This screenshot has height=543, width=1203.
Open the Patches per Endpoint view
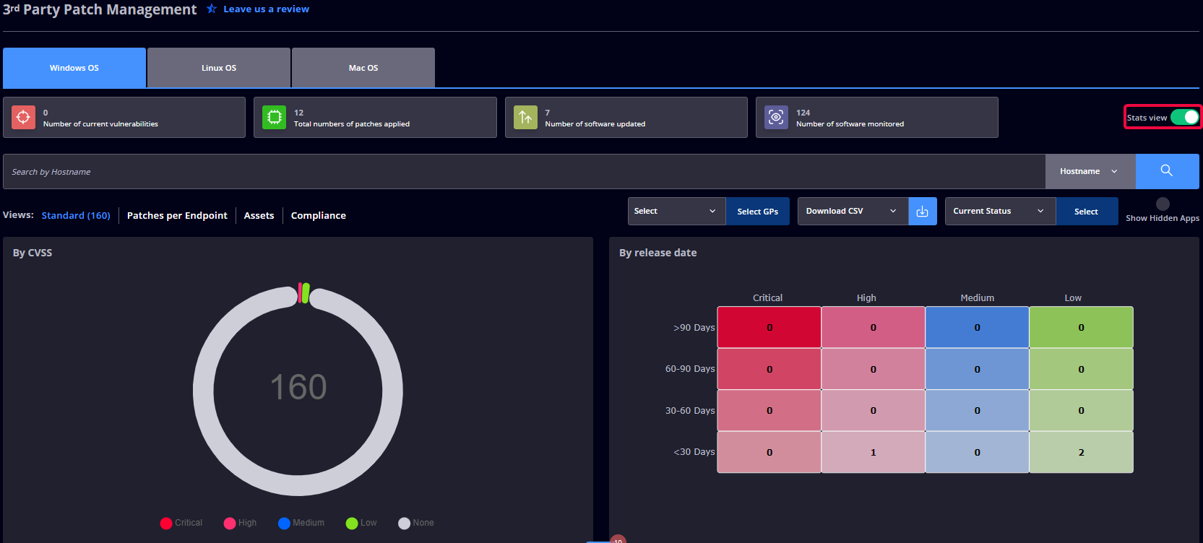pos(177,215)
